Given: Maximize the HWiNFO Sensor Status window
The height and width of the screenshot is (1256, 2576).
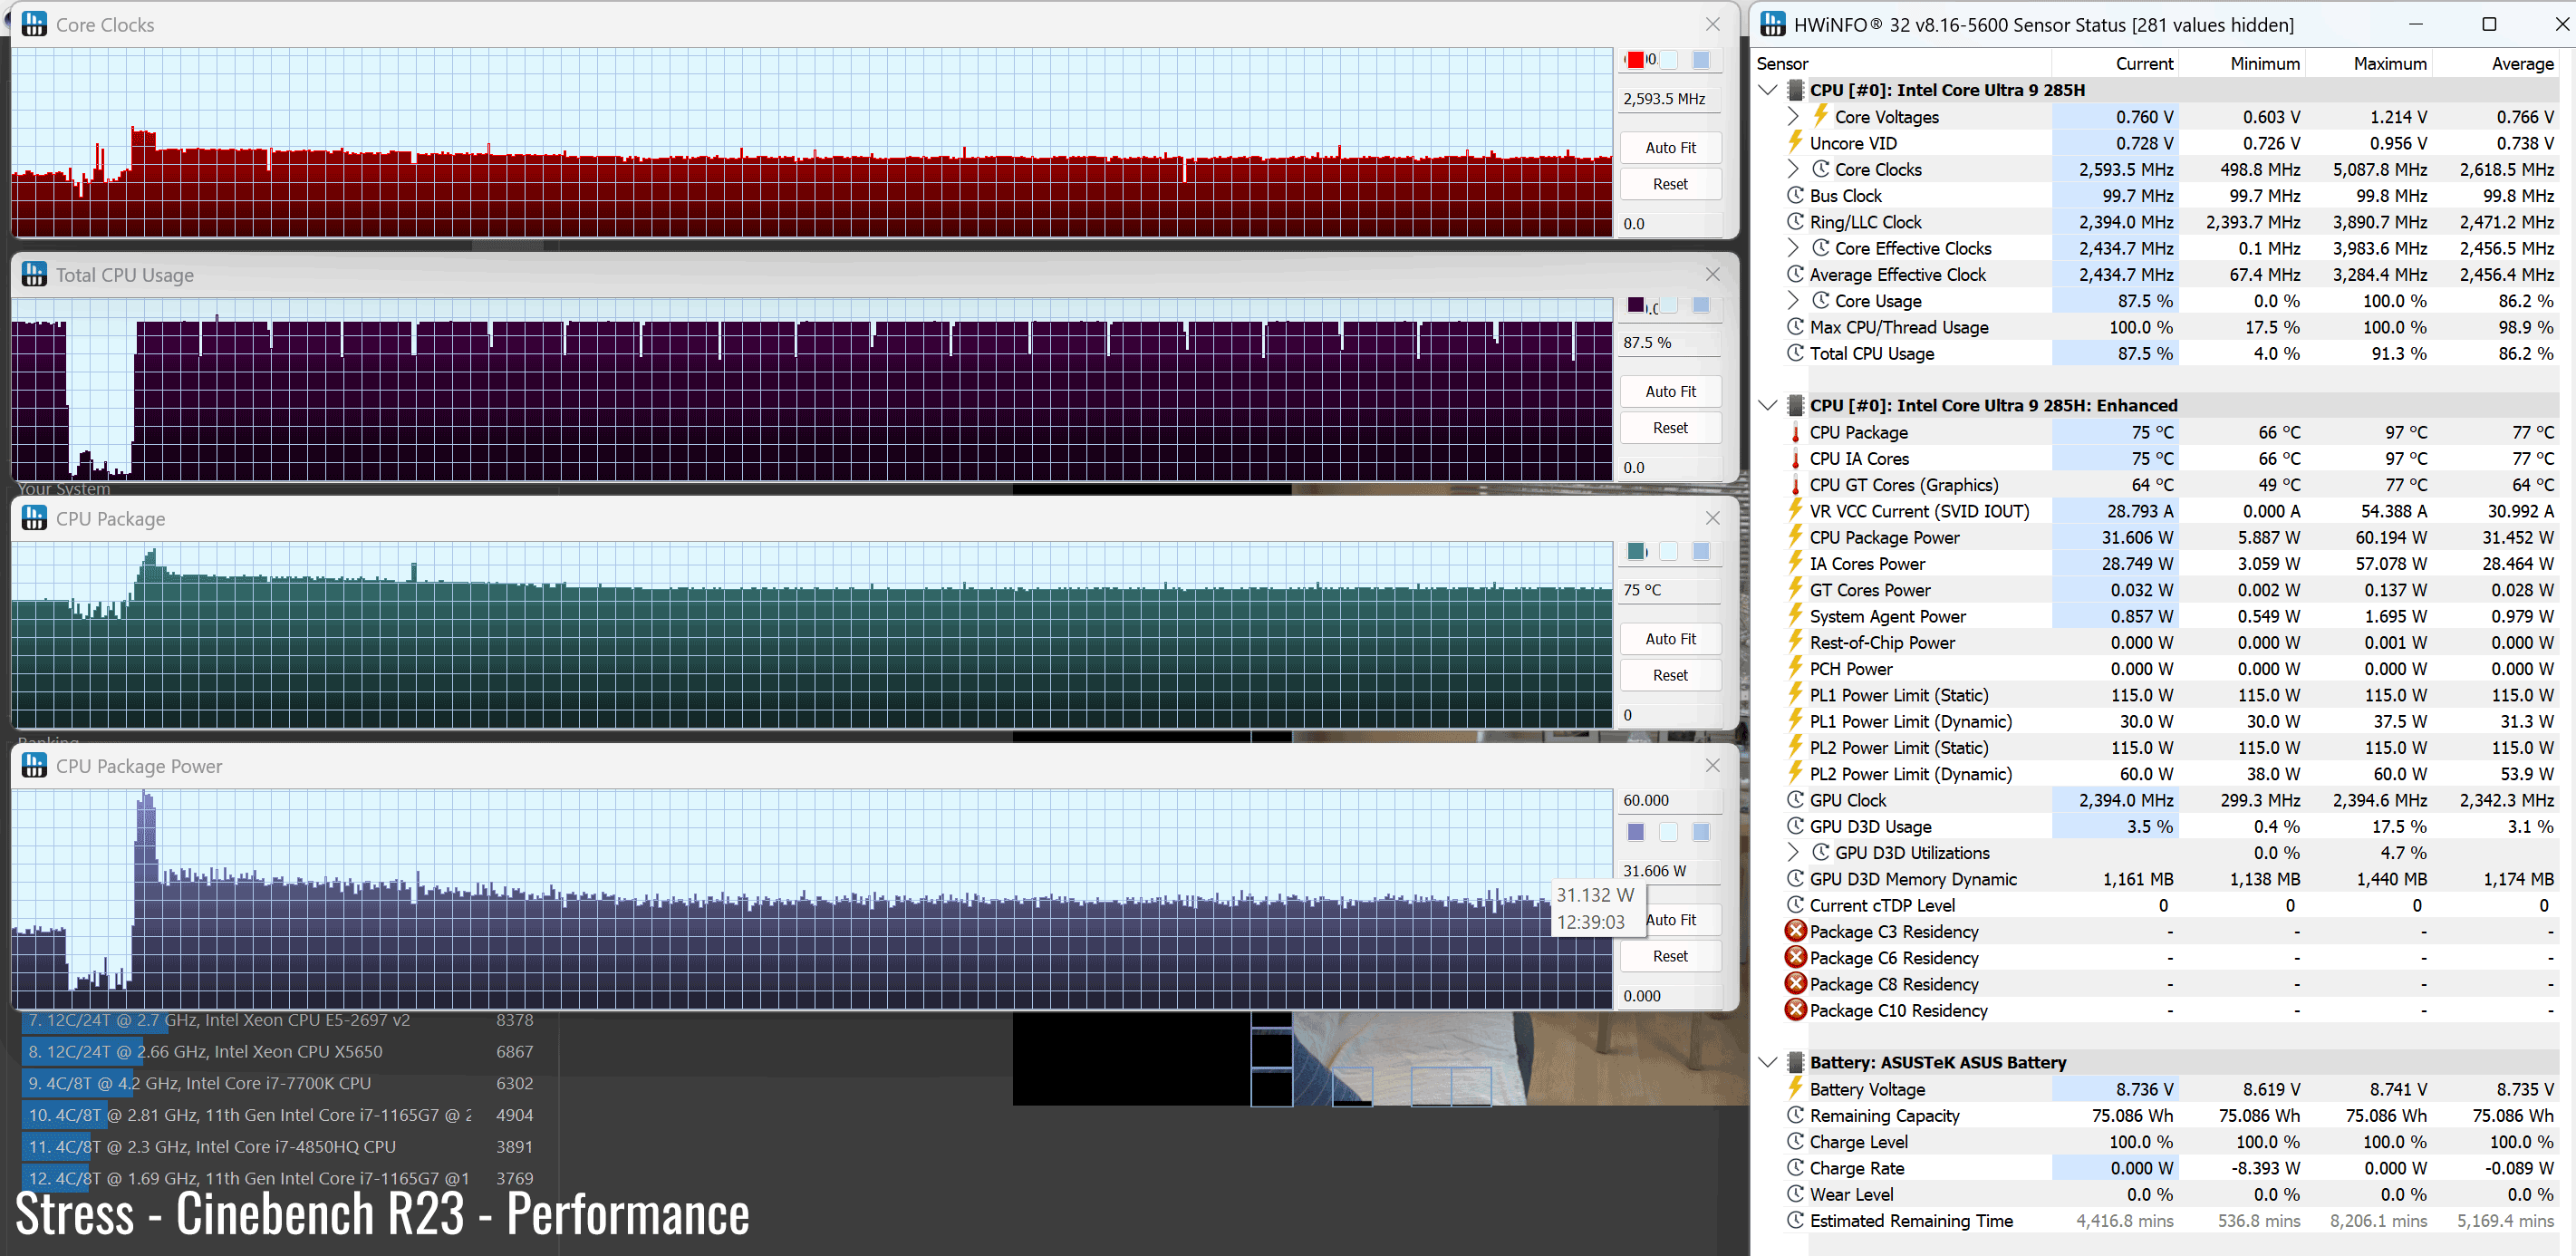Looking at the screenshot, I should point(2489,24).
